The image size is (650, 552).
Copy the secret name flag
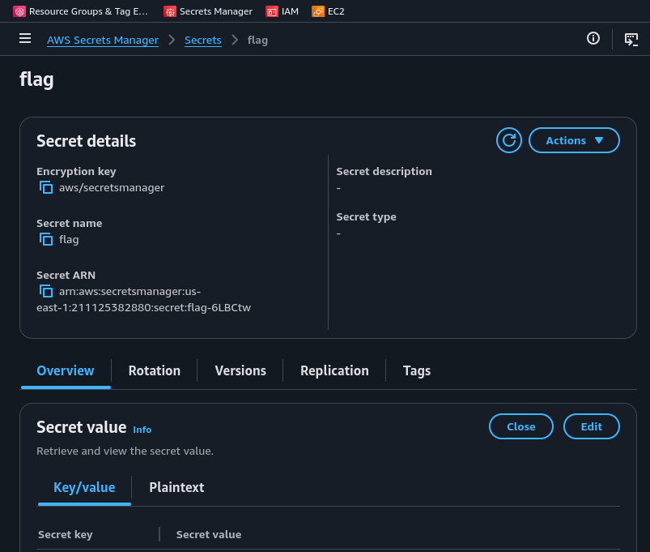[x=46, y=239]
